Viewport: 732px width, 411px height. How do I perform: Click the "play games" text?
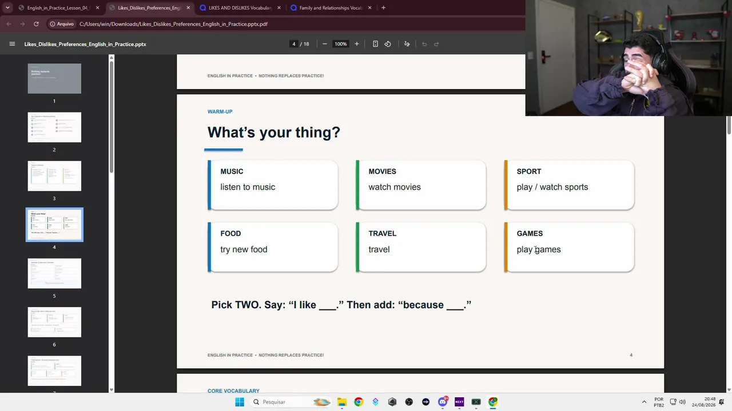coord(539,249)
